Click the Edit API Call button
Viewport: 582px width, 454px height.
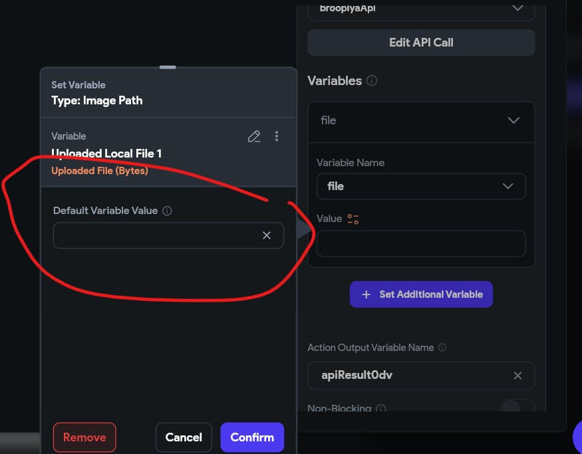pyautogui.click(x=421, y=43)
